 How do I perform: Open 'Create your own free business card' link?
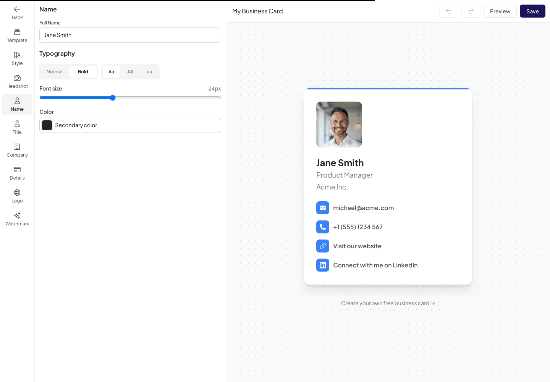tap(388, 303)
